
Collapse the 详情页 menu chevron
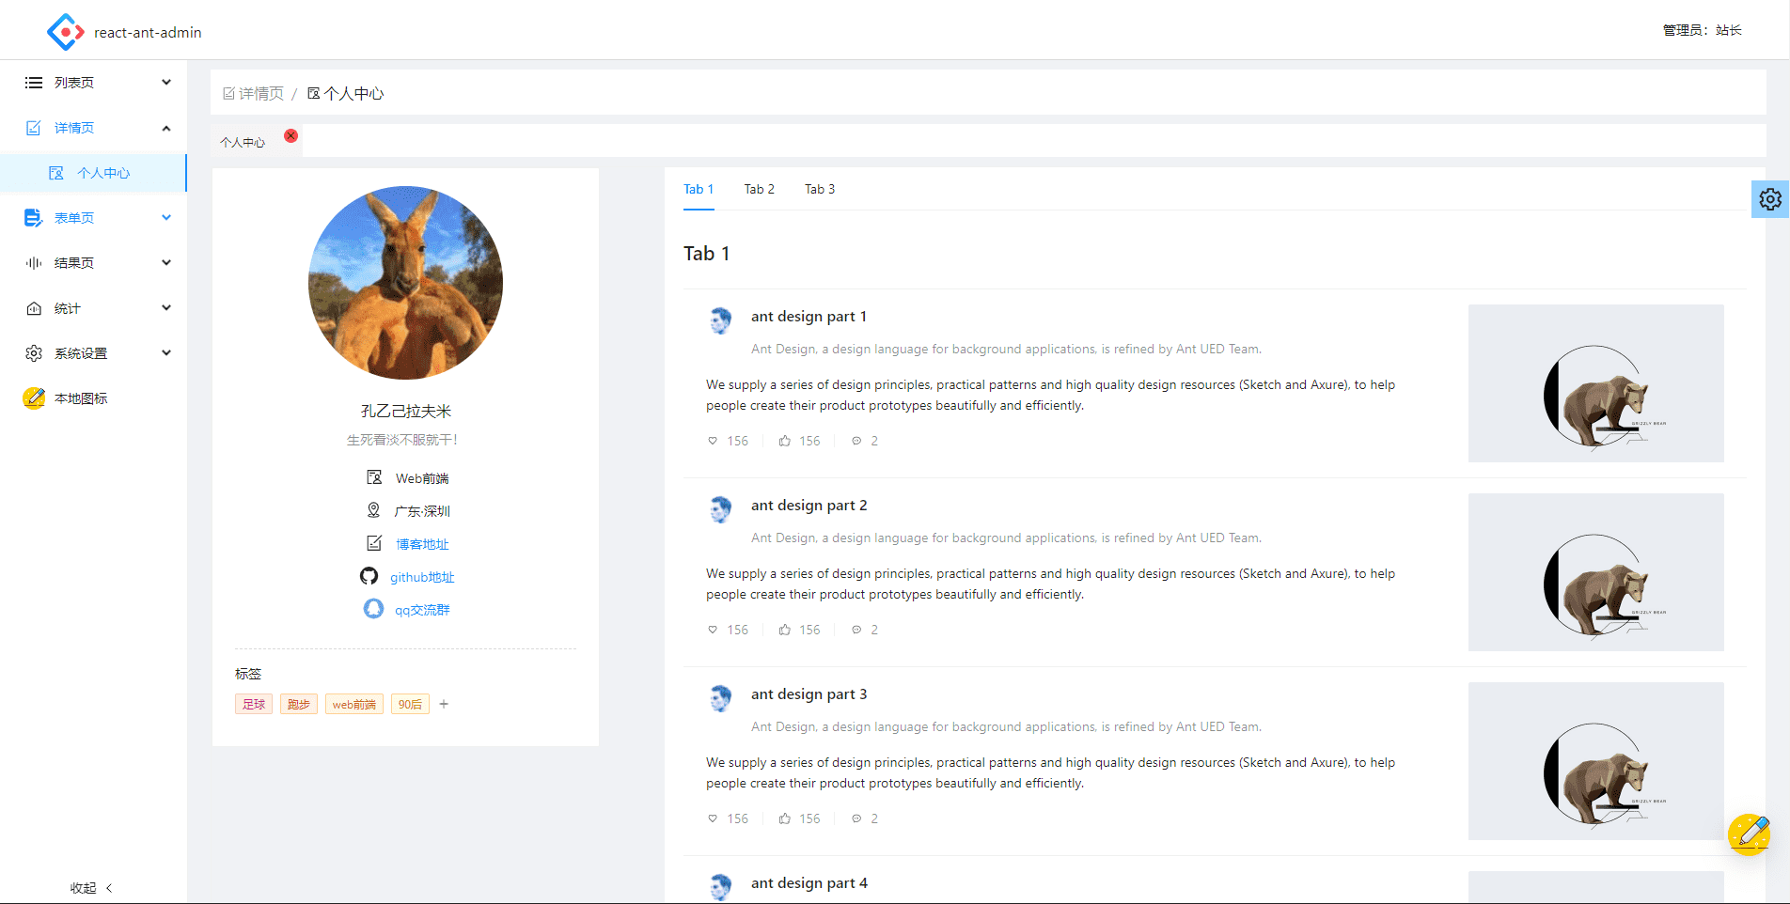pyautogui.click(x=166, y=128)
